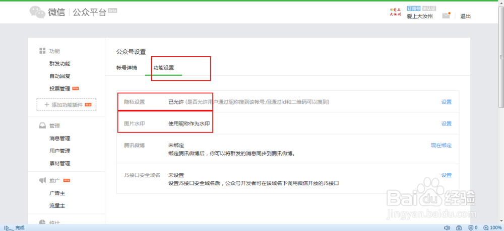Click the status bar zoom 100% control
The image size is (504, 231).
(493, 228)
